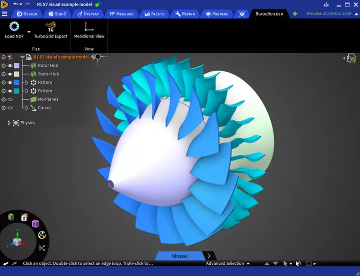Image resolution: width=360 pixels, height=276 pixels.
Task: Click the spin wheel icon in view wheel
Action: click(42, 235)
